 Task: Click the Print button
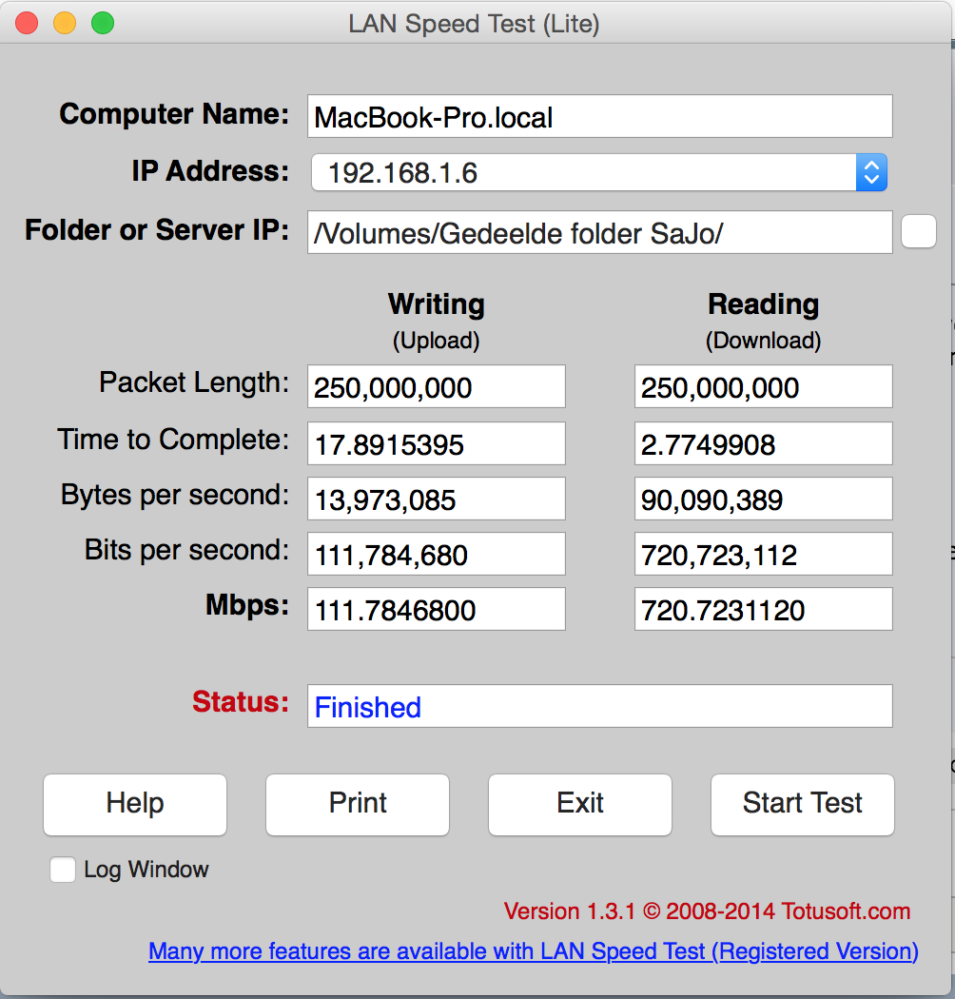(x=358, y=804)
